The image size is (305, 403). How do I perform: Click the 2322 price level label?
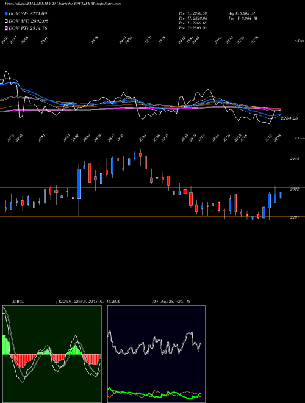point(295,189)
